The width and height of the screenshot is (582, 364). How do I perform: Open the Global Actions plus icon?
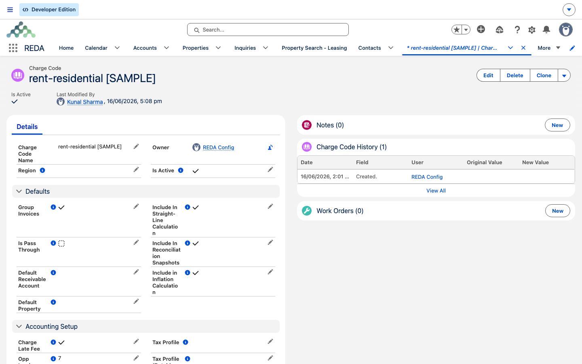point(481,29)
